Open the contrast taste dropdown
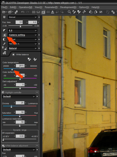The image size is (117, 157). [23, 40]
